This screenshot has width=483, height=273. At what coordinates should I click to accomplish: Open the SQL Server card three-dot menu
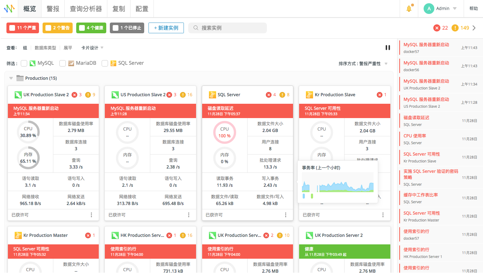coord(286,215)
